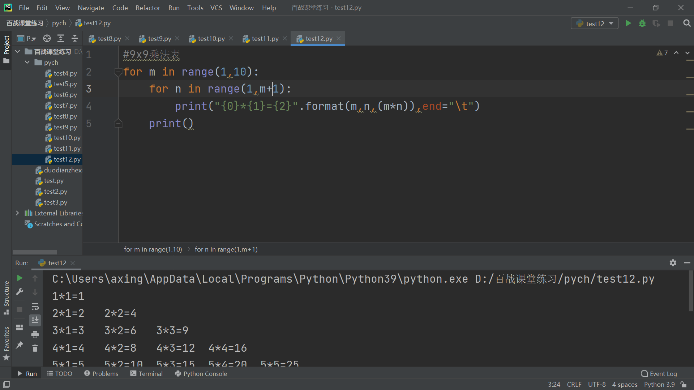Go to next highlighted error arrow
The image size is (694, 390).
click(x=687, y=53)
